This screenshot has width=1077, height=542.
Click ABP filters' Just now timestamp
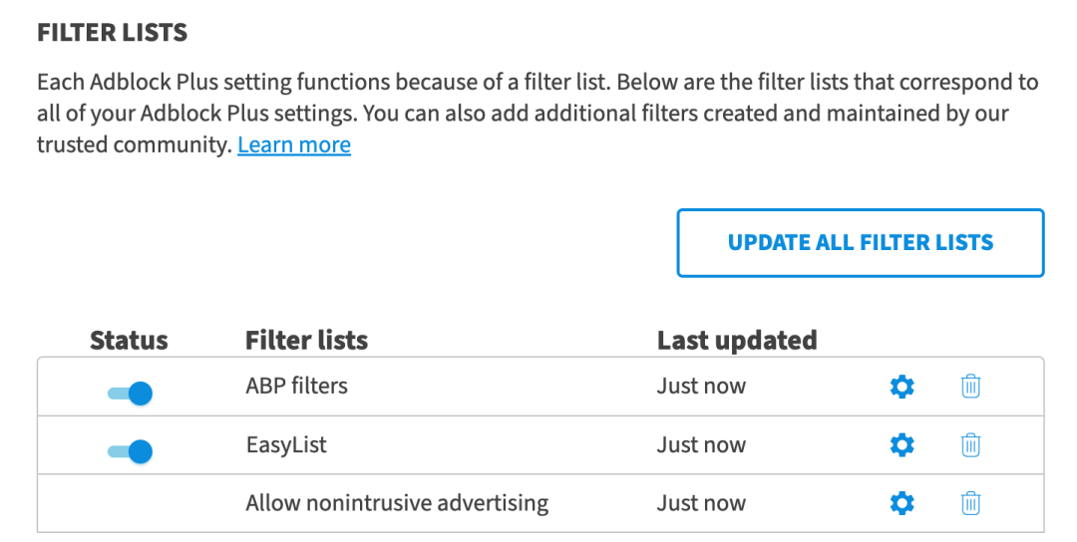pos(701,386)
